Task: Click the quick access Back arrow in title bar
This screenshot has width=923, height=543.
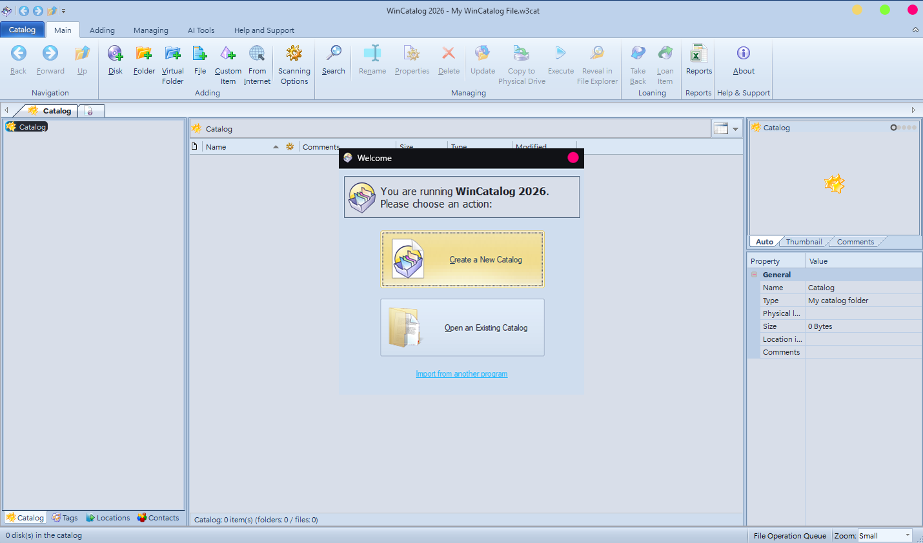Action: click(24, 10)
